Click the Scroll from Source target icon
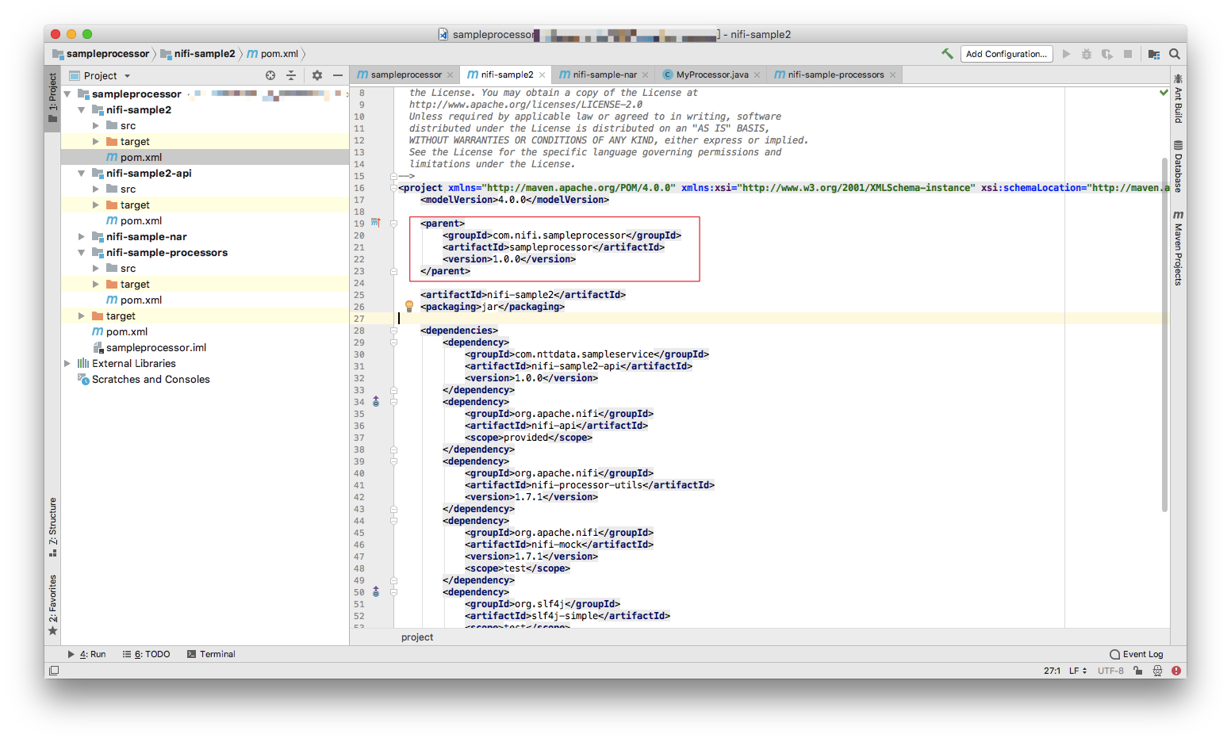Viewport: 1231px width, 742px height. 270,75
